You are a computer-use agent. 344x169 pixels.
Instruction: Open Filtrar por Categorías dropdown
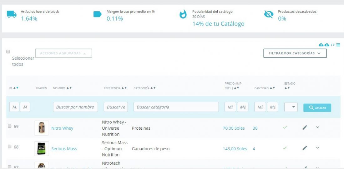(x=295, y=53)
